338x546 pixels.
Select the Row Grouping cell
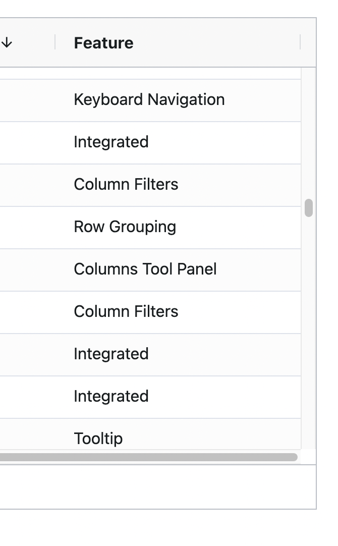coord(125,227)
